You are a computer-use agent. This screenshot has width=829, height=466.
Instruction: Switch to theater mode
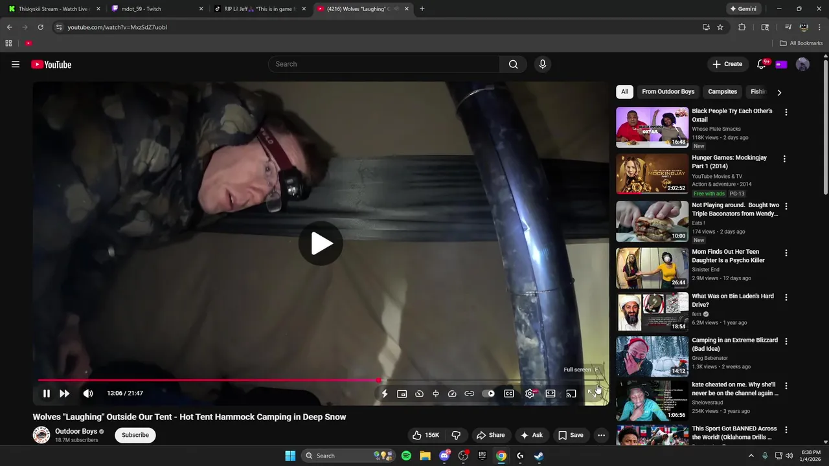tap(551, 394)
